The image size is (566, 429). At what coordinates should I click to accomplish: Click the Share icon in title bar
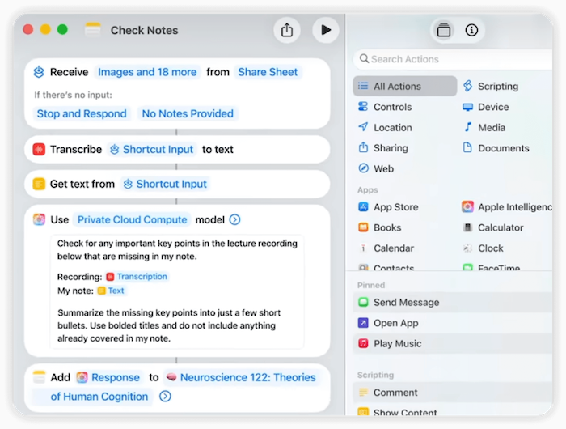(287, 30)
